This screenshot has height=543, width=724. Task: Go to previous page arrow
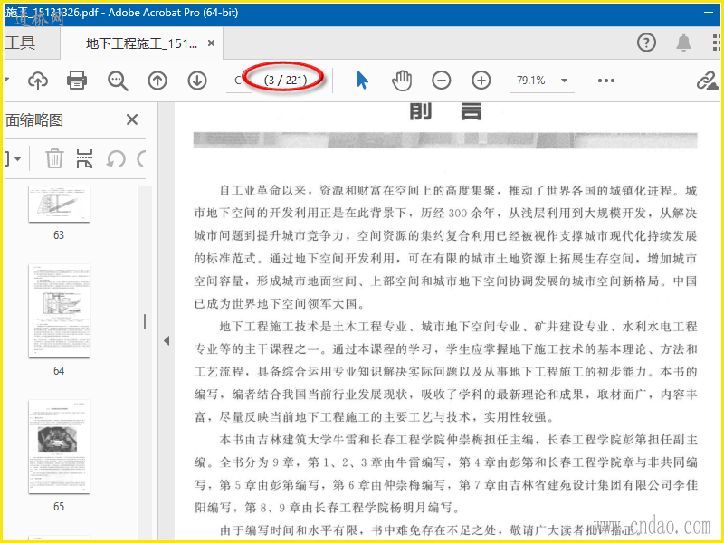tap(157, 81)
